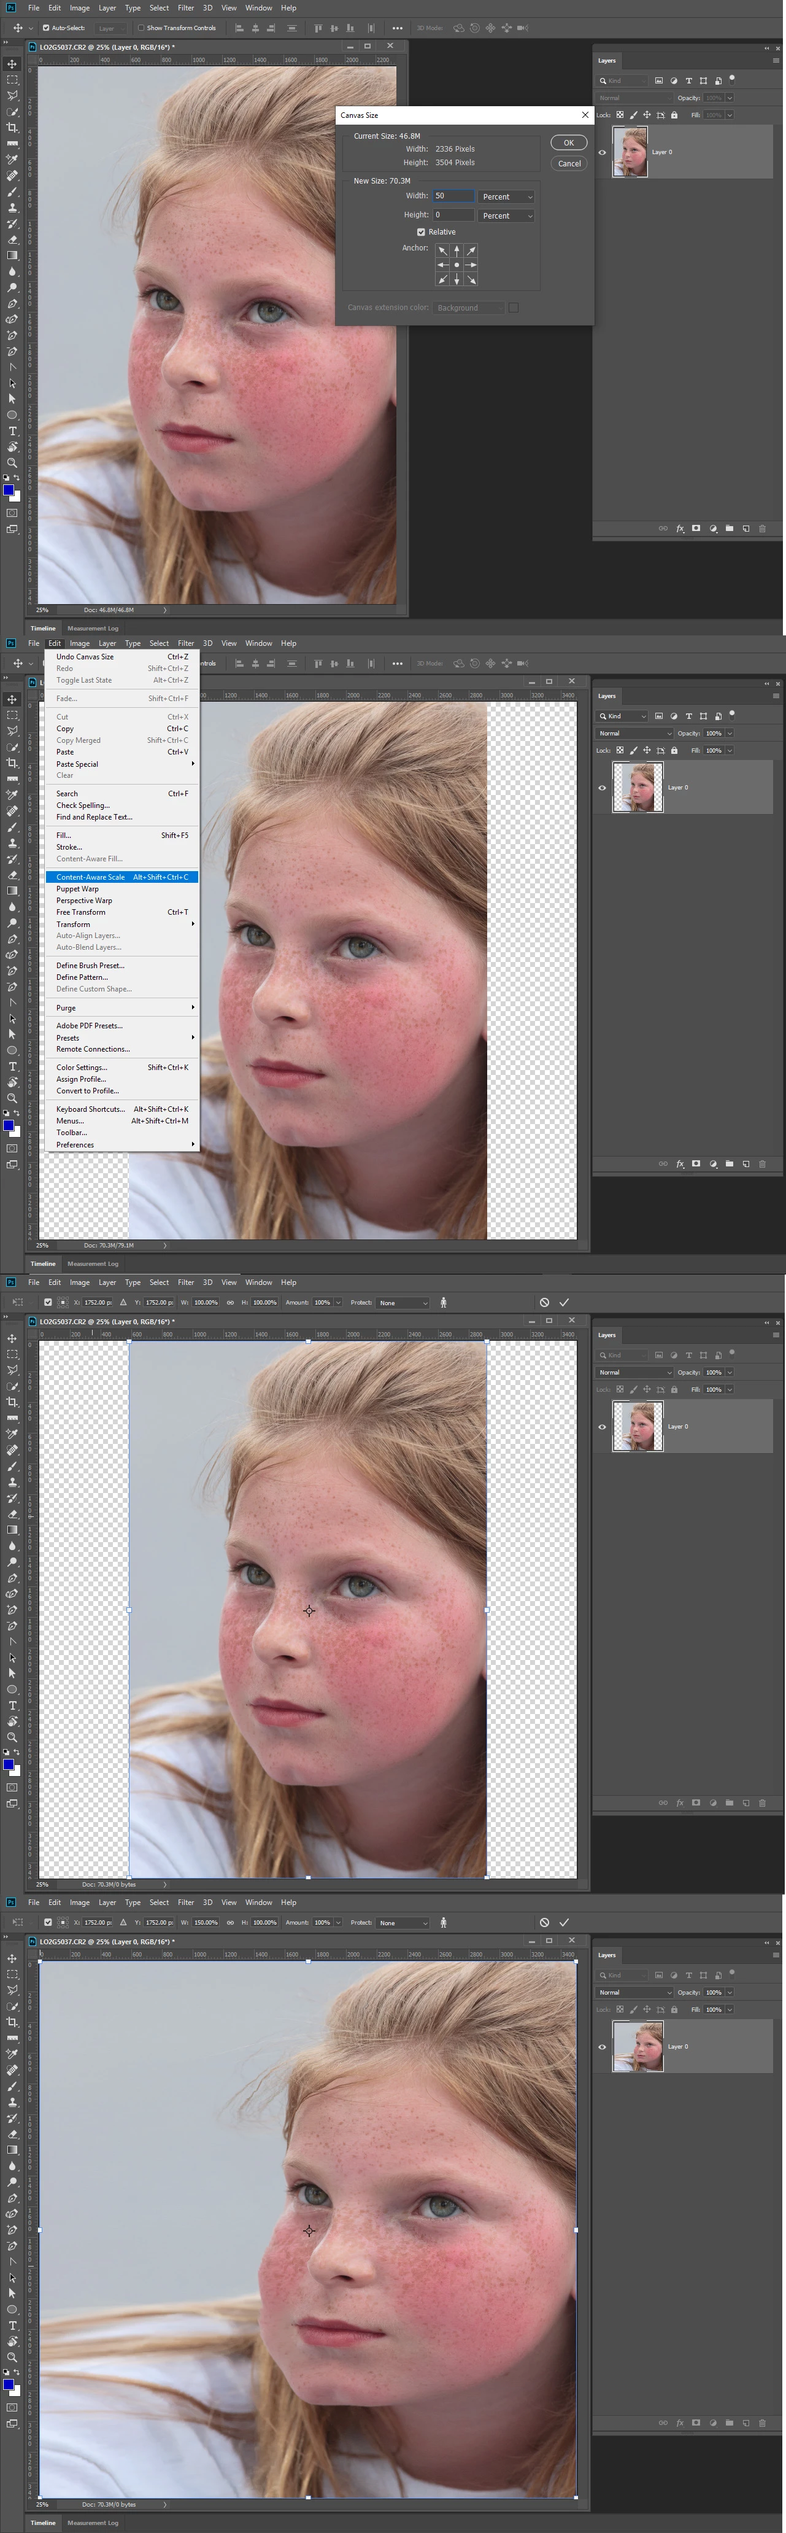Select the Lasso tool in the Canvas Size window toolbar
786x2533 pixels.
pyautogui.click(x=12, y=95)
